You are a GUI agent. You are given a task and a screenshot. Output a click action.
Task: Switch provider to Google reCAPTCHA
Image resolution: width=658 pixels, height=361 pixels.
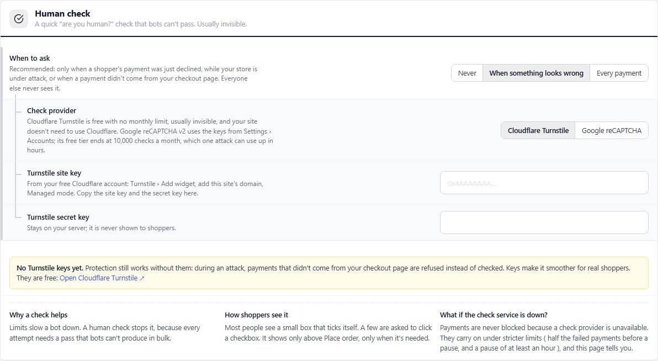612,131
